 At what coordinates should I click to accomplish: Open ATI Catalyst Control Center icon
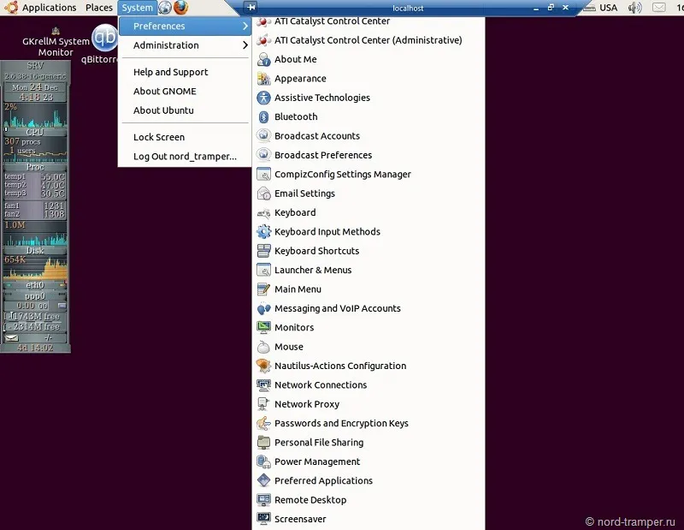tap(263, 21)
